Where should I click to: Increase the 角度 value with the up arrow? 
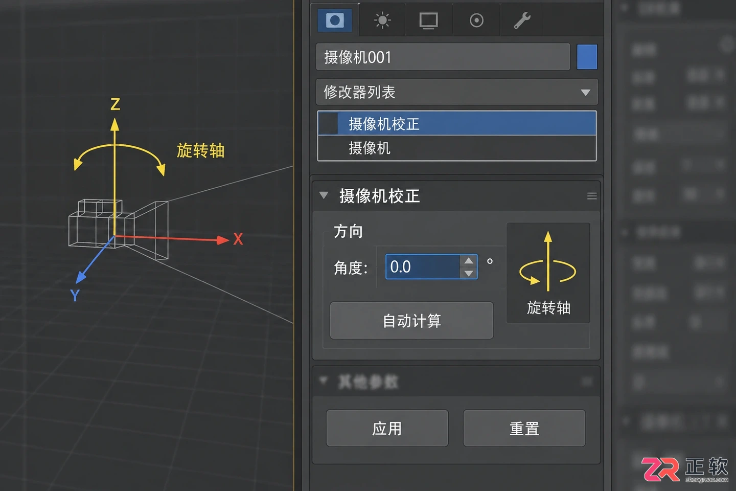click(469, 261)
